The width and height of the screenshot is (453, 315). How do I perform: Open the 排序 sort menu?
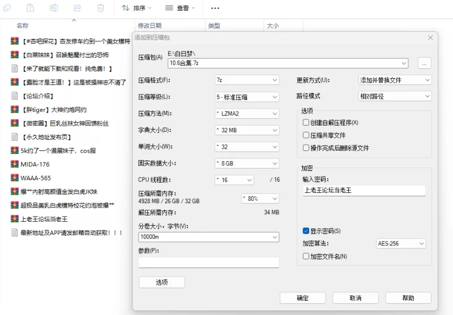pyautogui.click(x=137, y=8)
